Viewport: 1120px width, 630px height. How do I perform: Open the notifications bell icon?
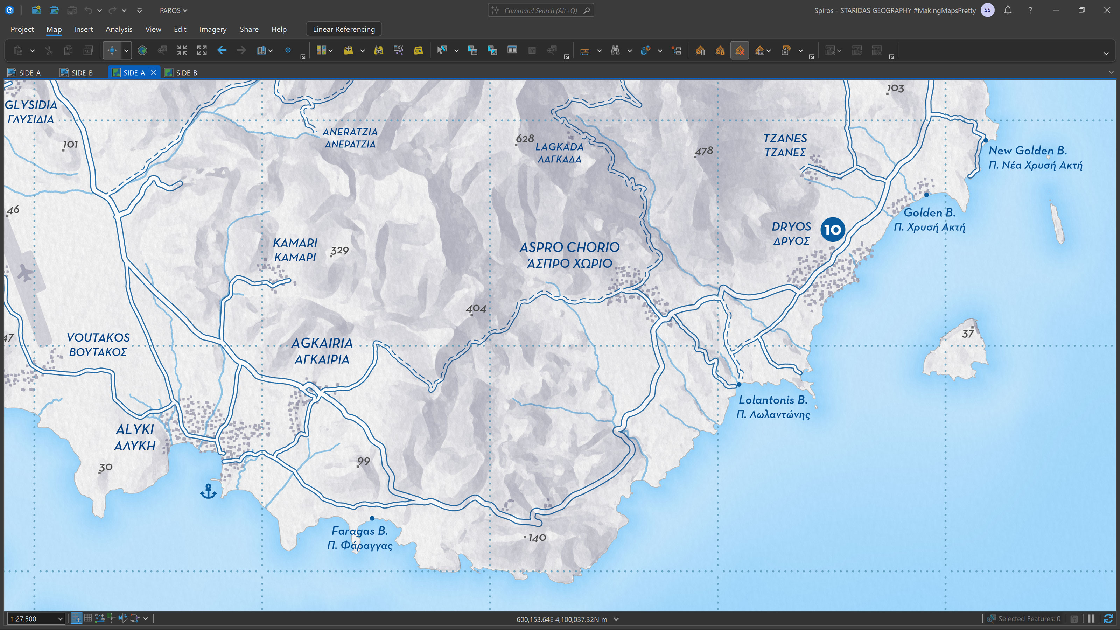(1007, 10)
